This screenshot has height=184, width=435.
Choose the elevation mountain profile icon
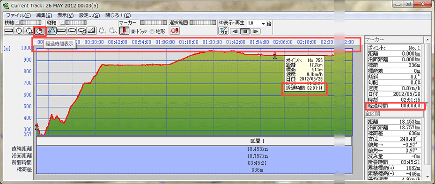52,31
